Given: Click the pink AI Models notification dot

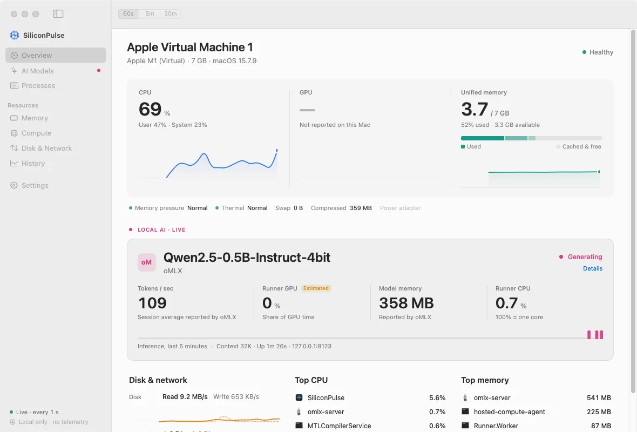Looking at the screenshot, I should [99, 70].
